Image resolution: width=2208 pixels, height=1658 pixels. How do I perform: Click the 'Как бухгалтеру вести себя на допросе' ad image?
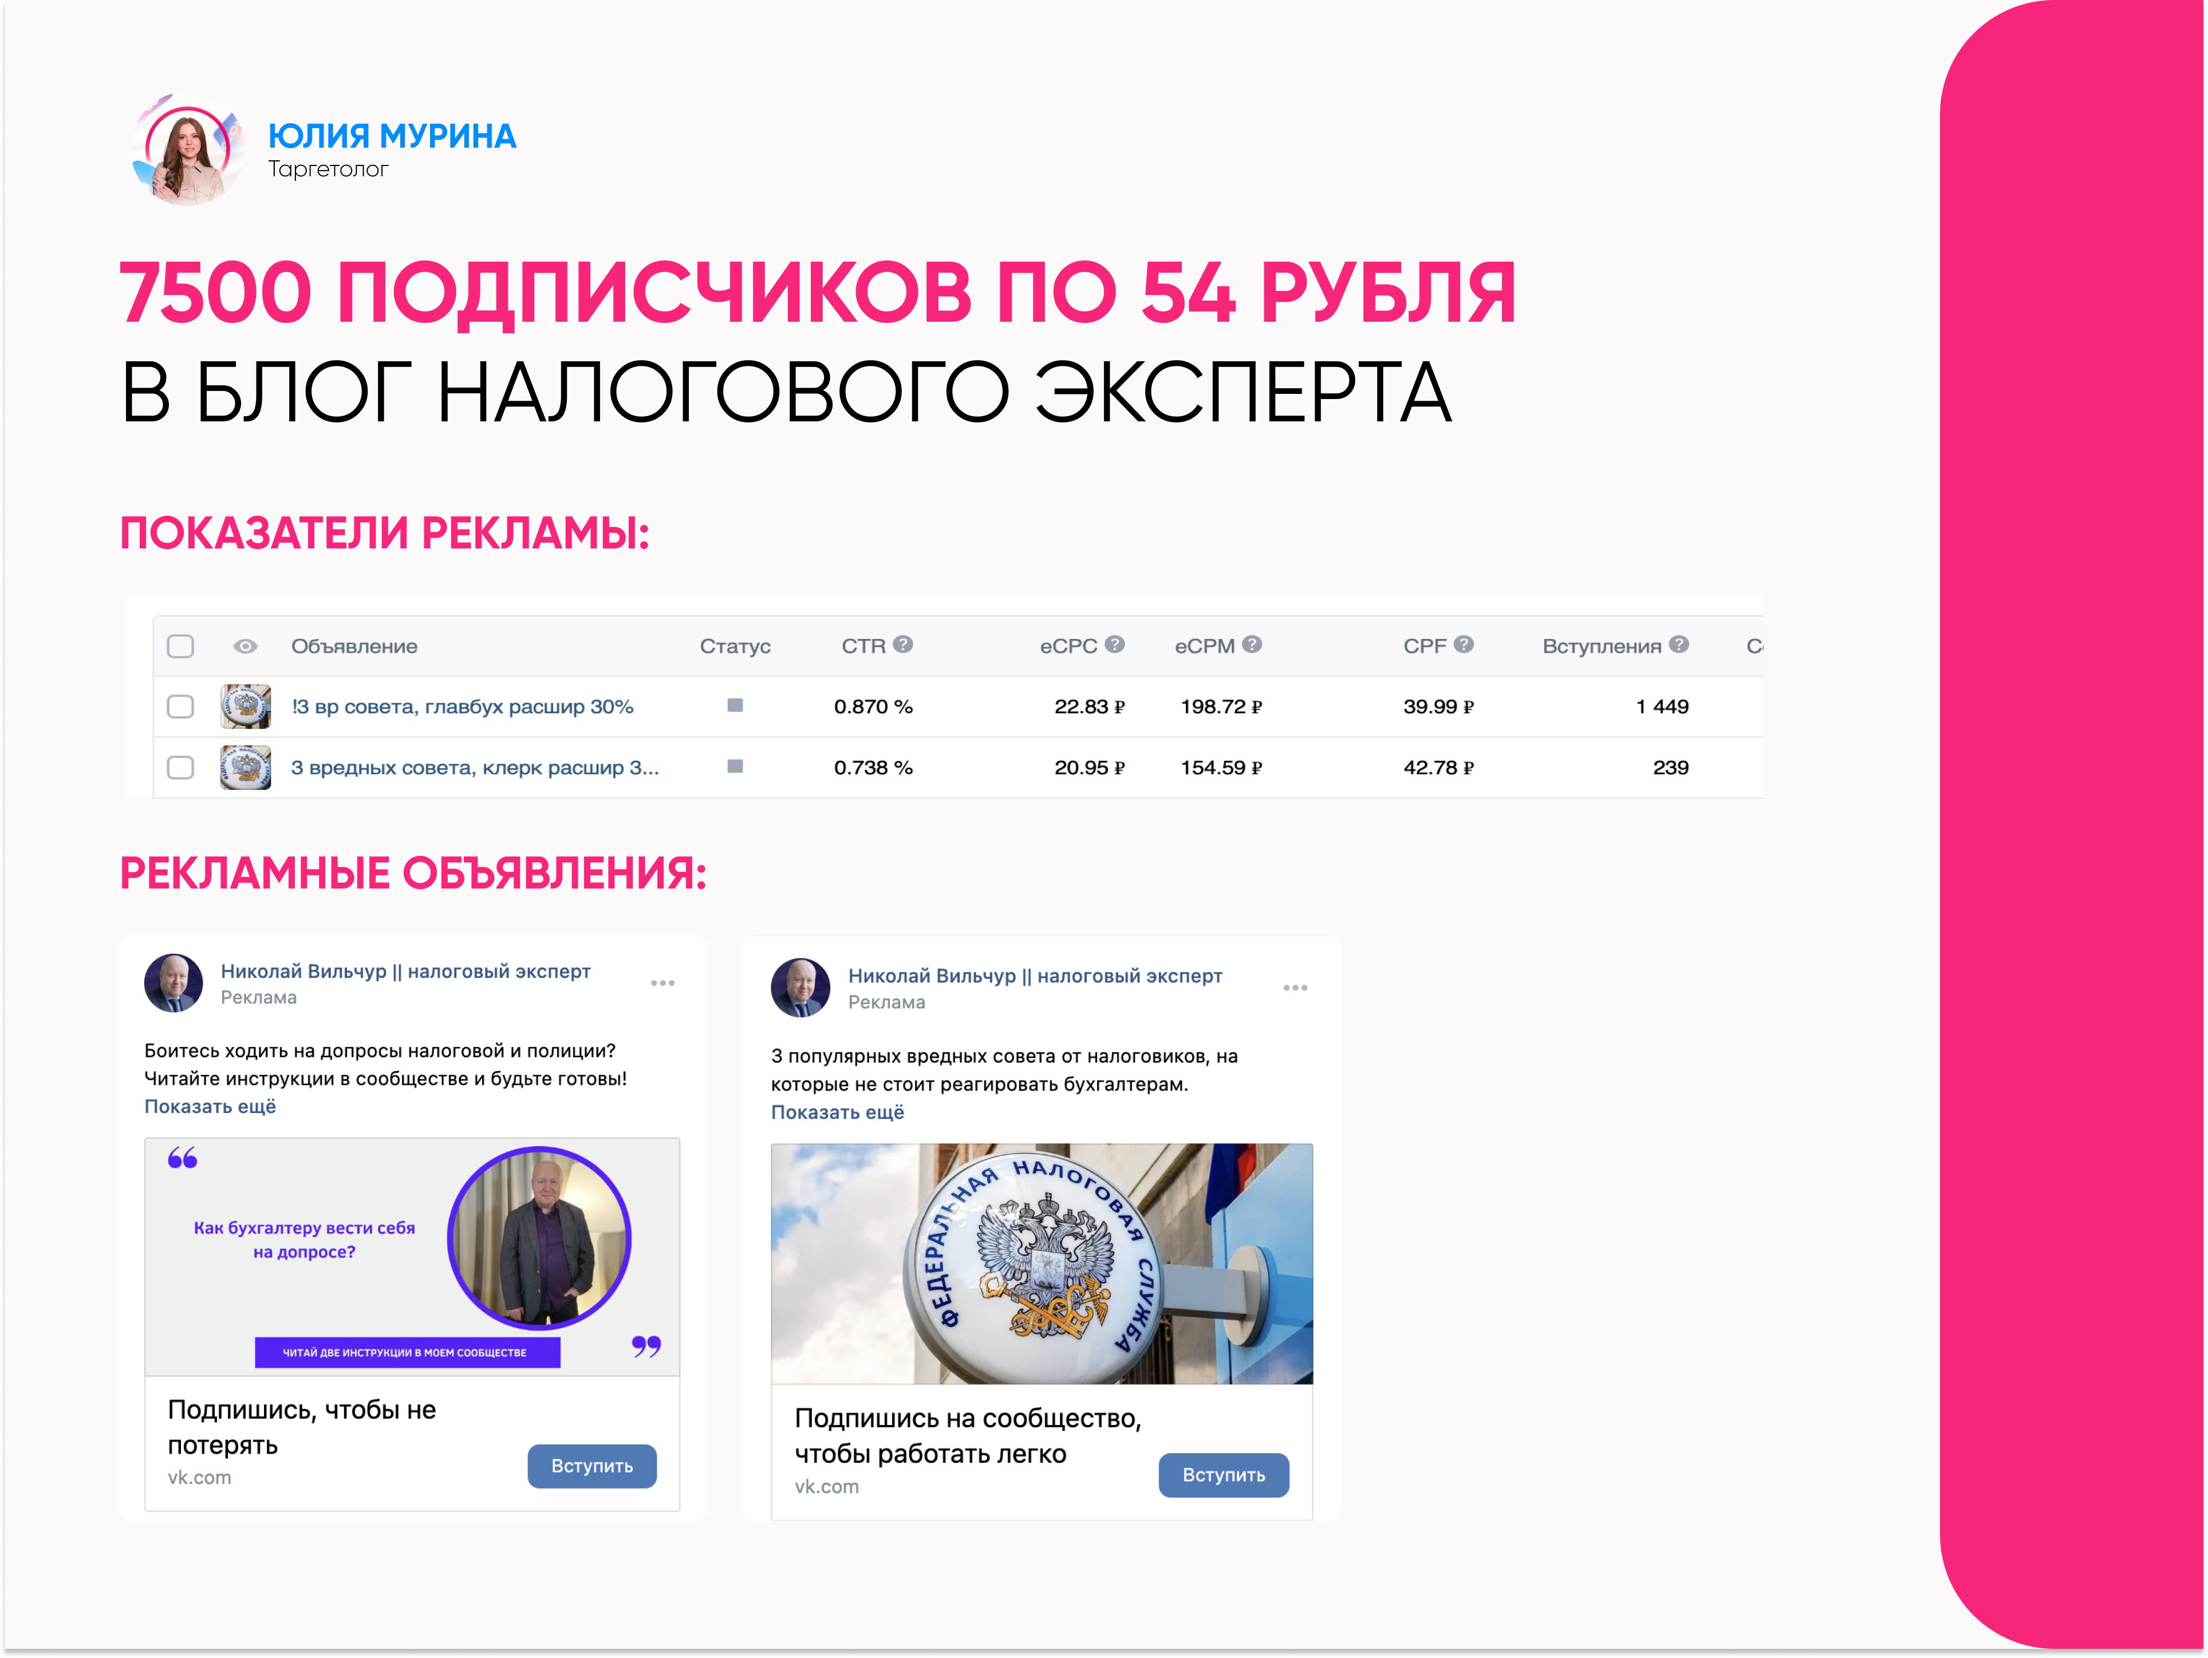click(x=412, y=1257)
